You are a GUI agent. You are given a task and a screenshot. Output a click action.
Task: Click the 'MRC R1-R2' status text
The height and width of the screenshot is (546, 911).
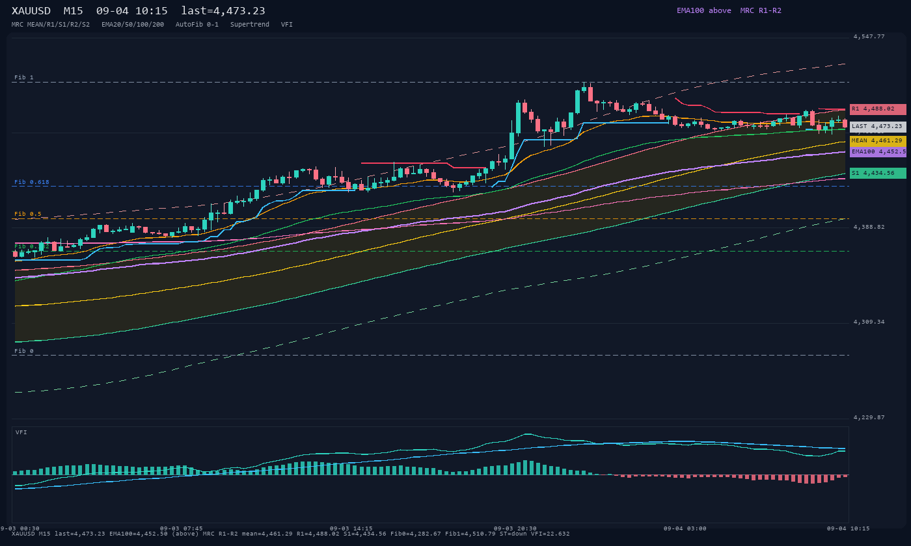(x=761, y=10)
